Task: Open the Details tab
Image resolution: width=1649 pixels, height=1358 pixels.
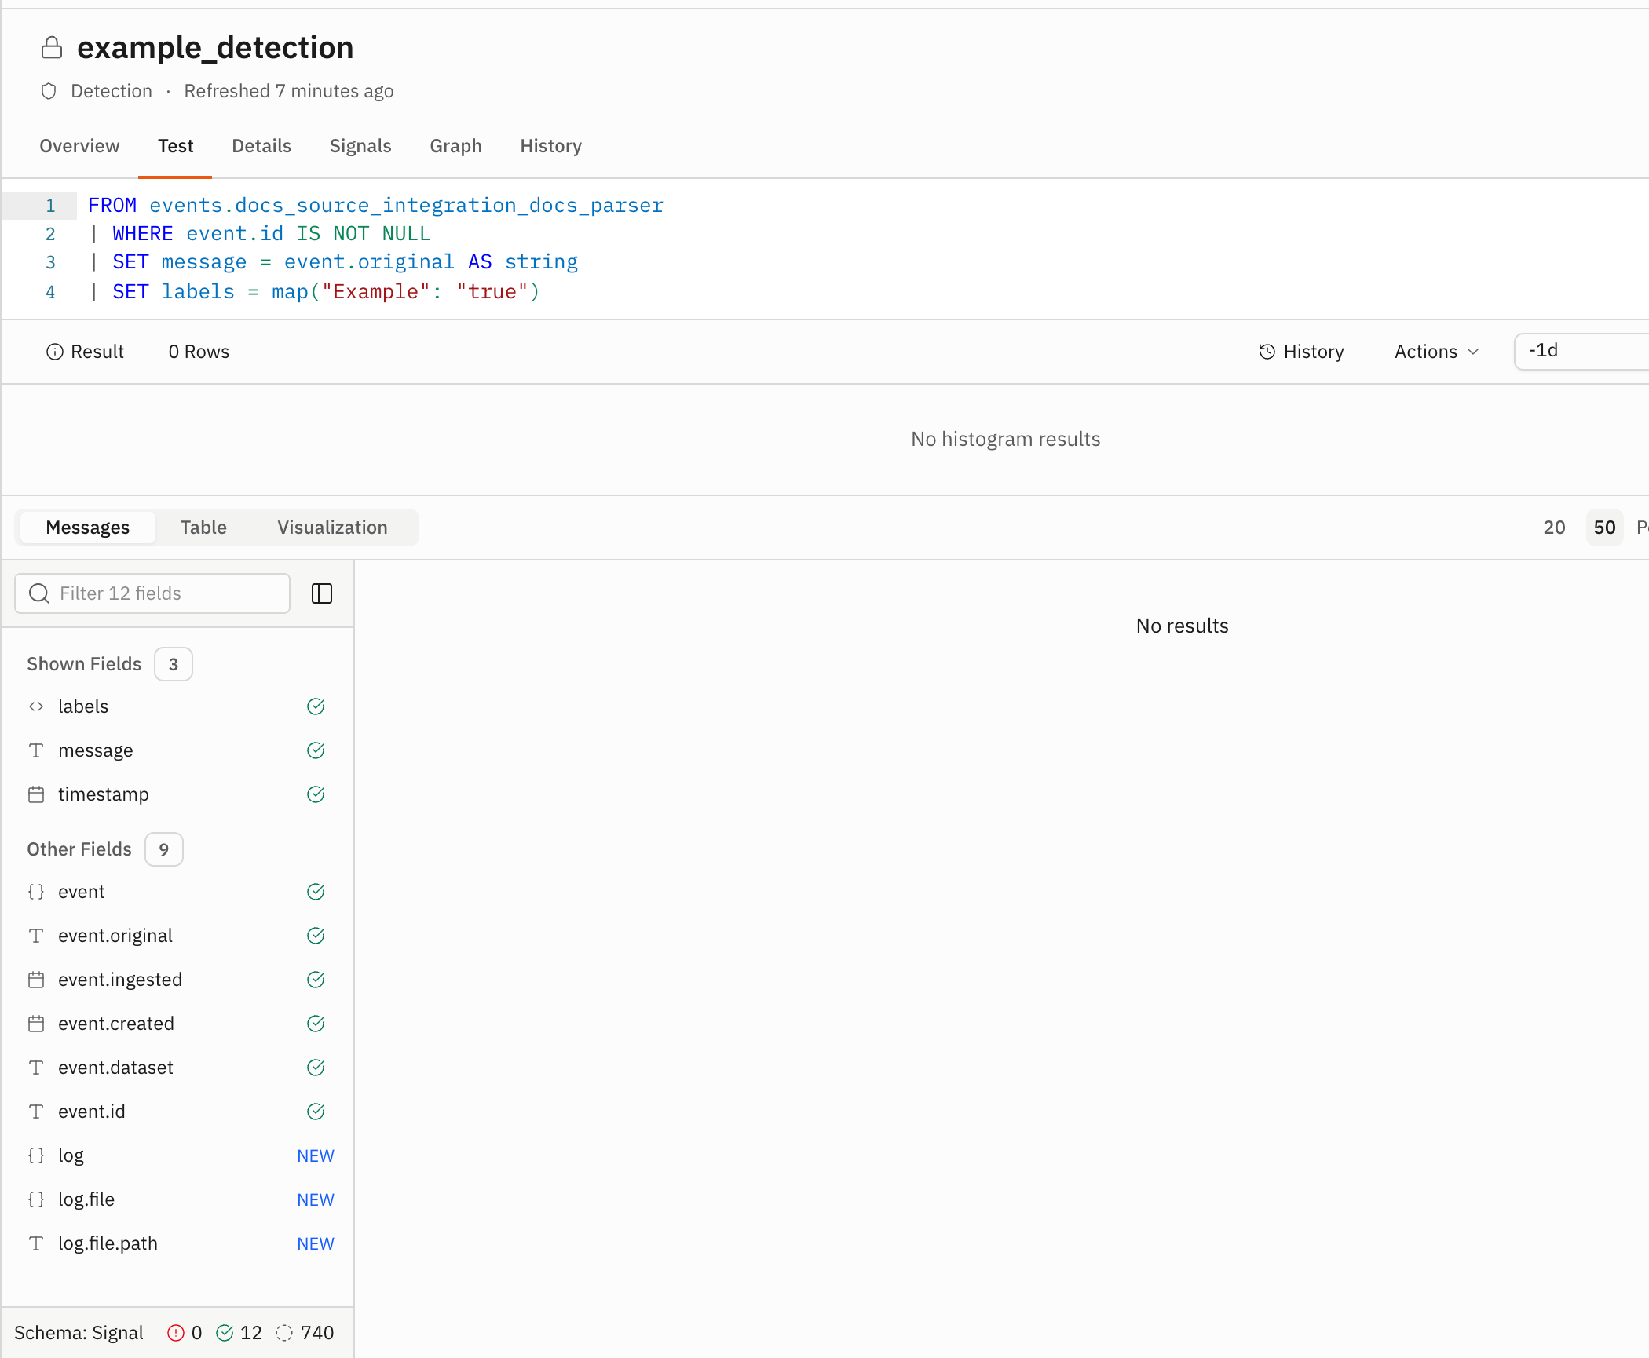Action: coord(261,146)
